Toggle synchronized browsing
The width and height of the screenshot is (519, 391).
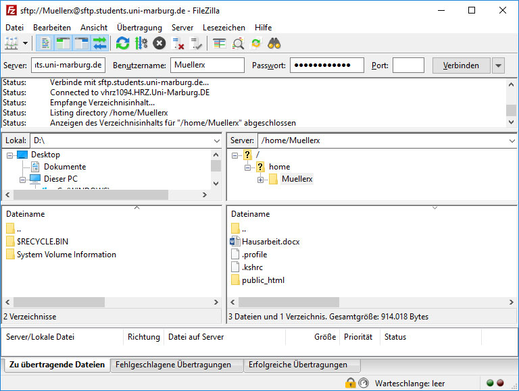(256, 43)
